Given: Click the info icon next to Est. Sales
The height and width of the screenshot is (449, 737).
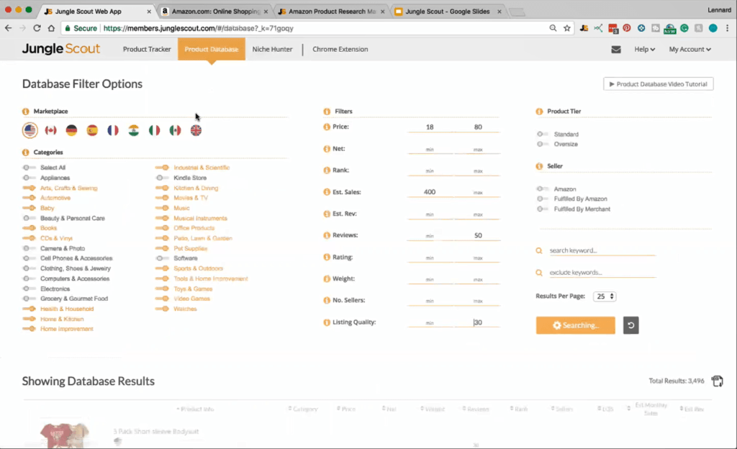Looking at the screenshot, I should coord(327,192).
